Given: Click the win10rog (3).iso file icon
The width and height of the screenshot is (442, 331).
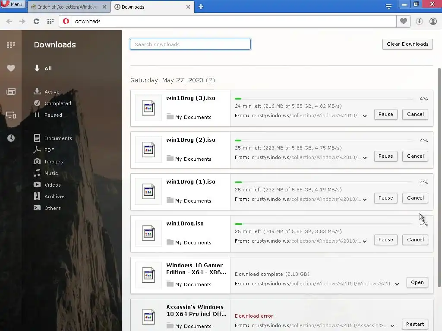Looking at the screenshot, I should [x=148, y=108].
